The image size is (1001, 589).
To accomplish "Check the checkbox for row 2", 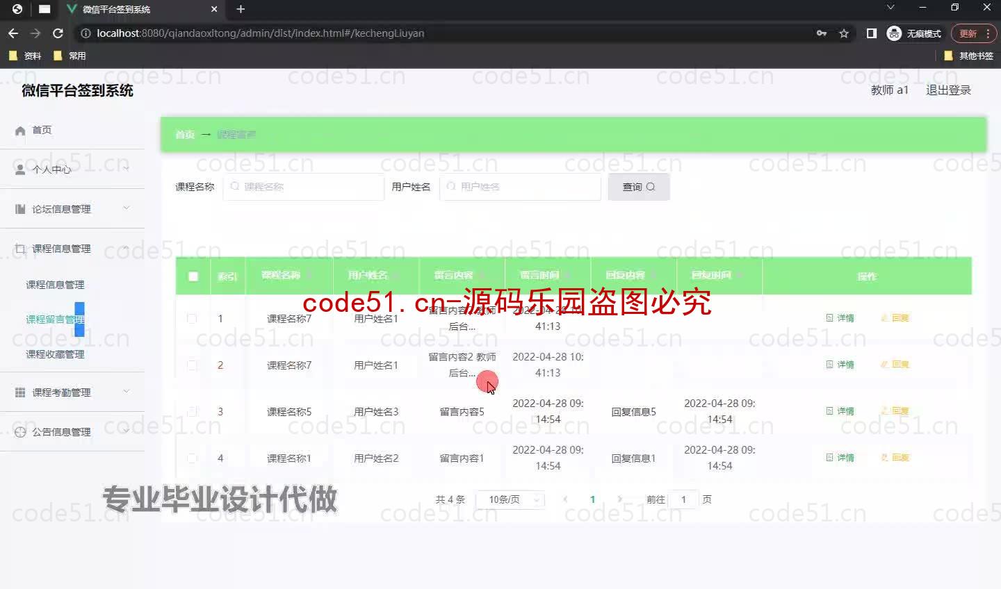I will (x=192, y=365).
